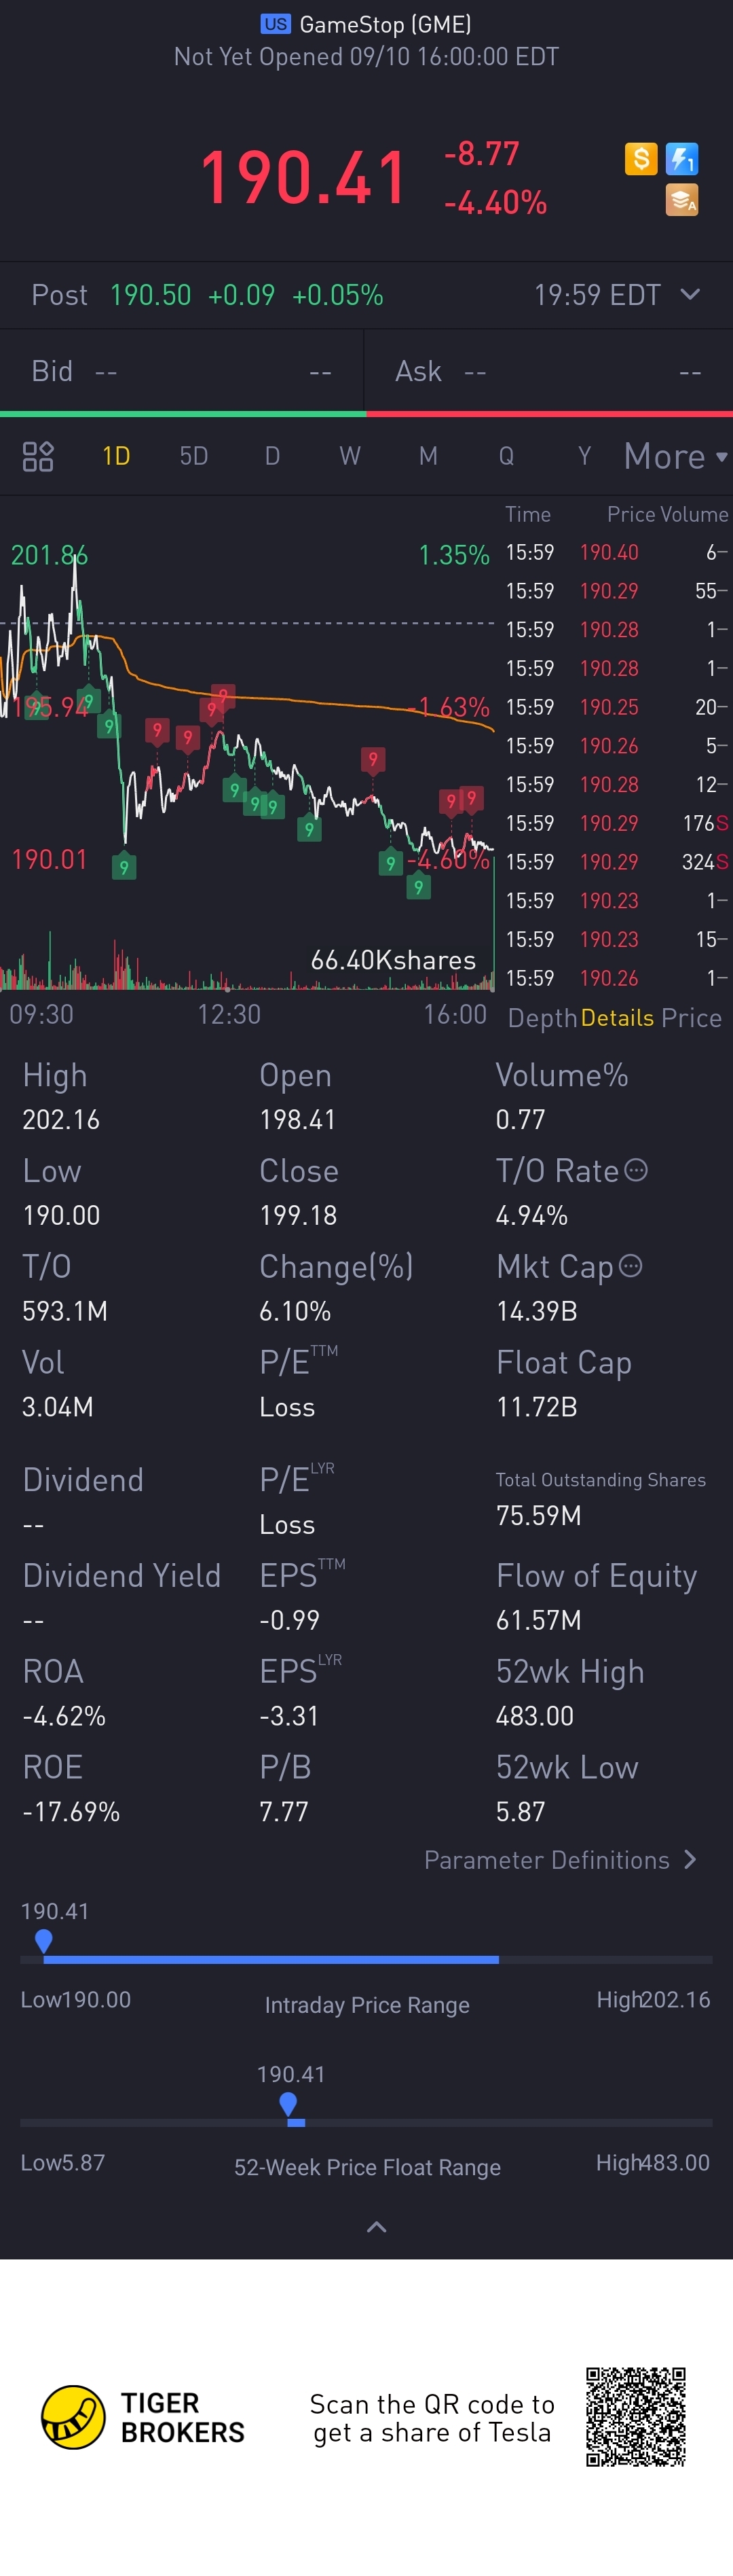Switch chart to 5D timeframe
733x2576 pixels.
click(x=193, y=456)
